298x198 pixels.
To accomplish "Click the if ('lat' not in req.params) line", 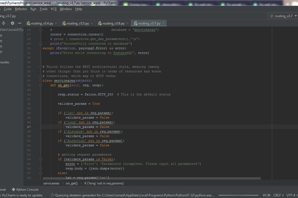I will pyautogui.click(x=85, y=113).
